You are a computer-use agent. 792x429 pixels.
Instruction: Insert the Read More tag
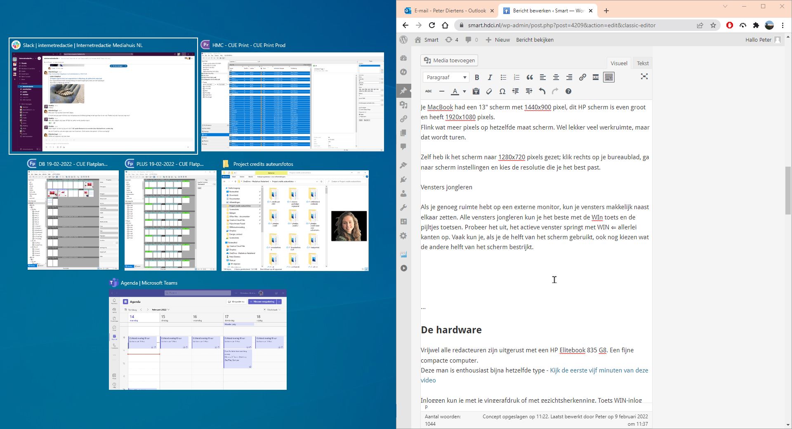[595, 77]
